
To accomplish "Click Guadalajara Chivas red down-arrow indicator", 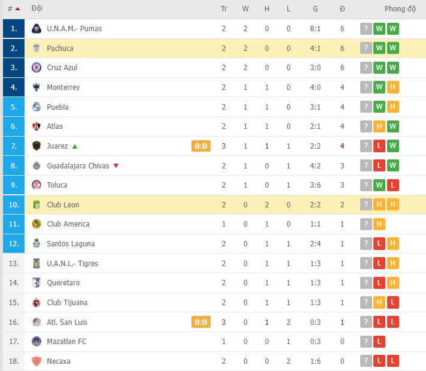I will click(116, 166).
